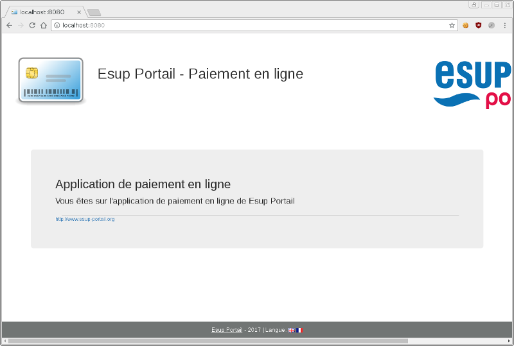Switch language with the French flag

299,330
